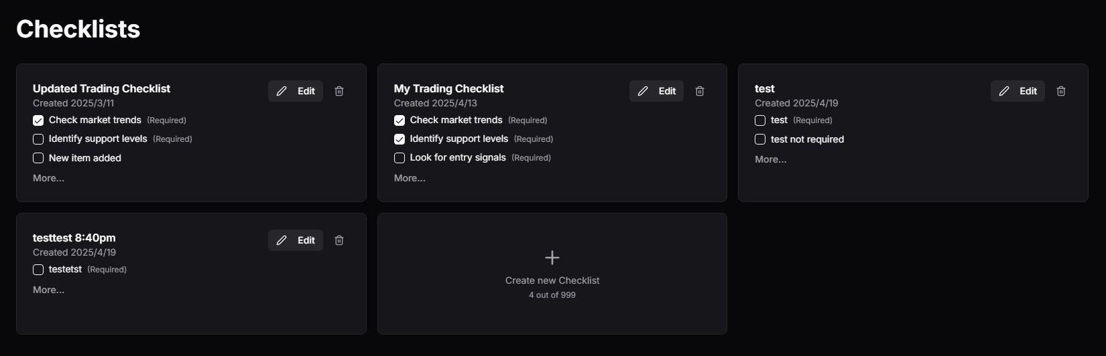The width and height of the screenshot is (1106, 356).
Task: Uncheck 'Check market trends' in Updated Trading Checklist
Action: pos(38,120)
